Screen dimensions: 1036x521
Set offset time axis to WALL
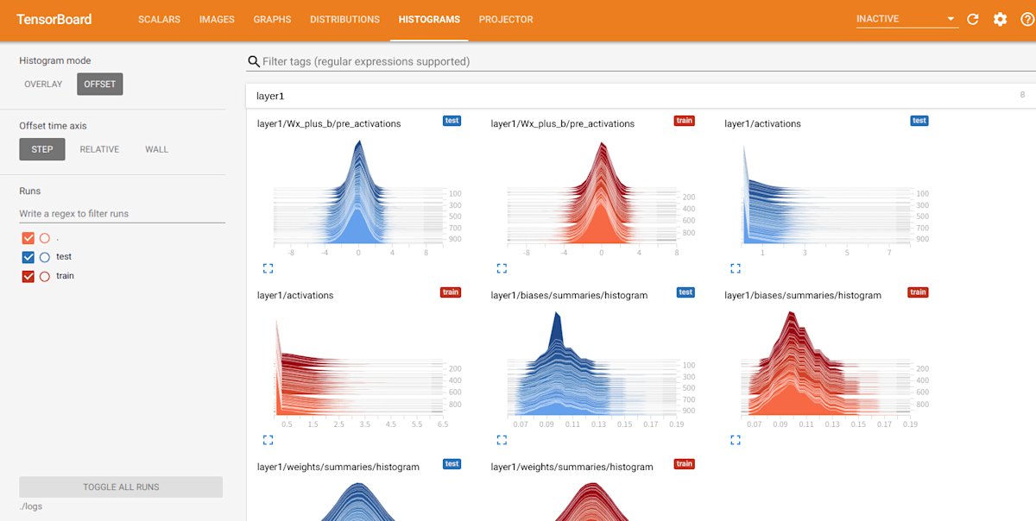(x=156, y=149)
